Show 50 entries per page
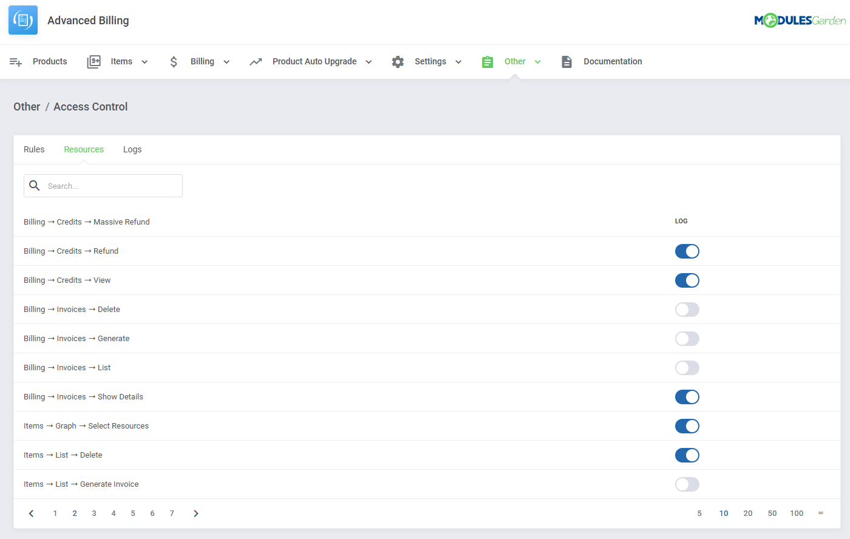 click(x=772, y=514)
